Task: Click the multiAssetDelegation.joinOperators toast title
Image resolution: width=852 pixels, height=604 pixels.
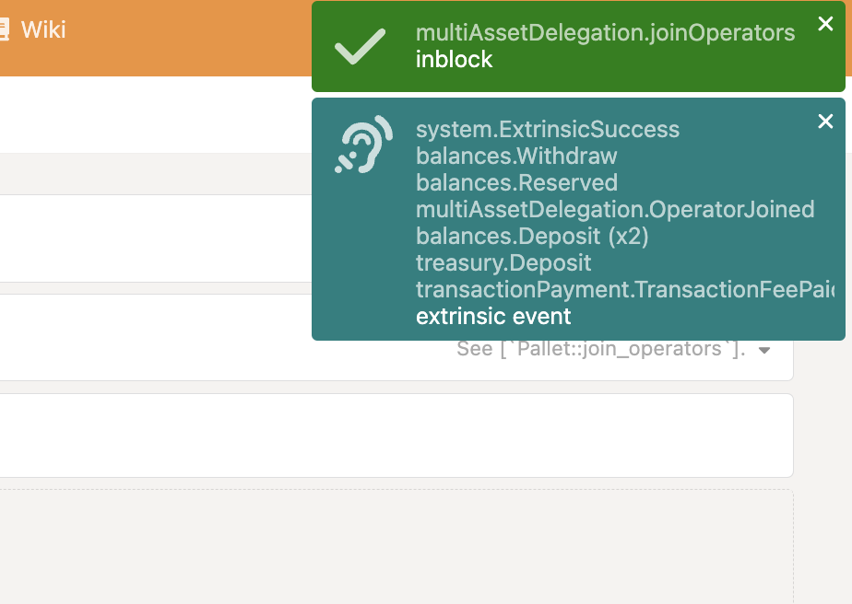Action: (x=605, y=33)
